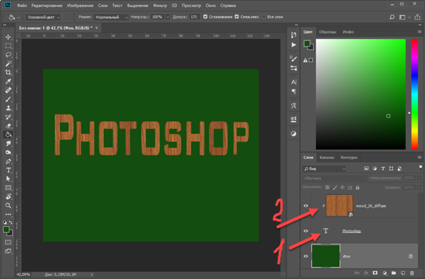The image size is (425, 279).
Task: Switch to the Каналы tab
Action: [327, 158]
